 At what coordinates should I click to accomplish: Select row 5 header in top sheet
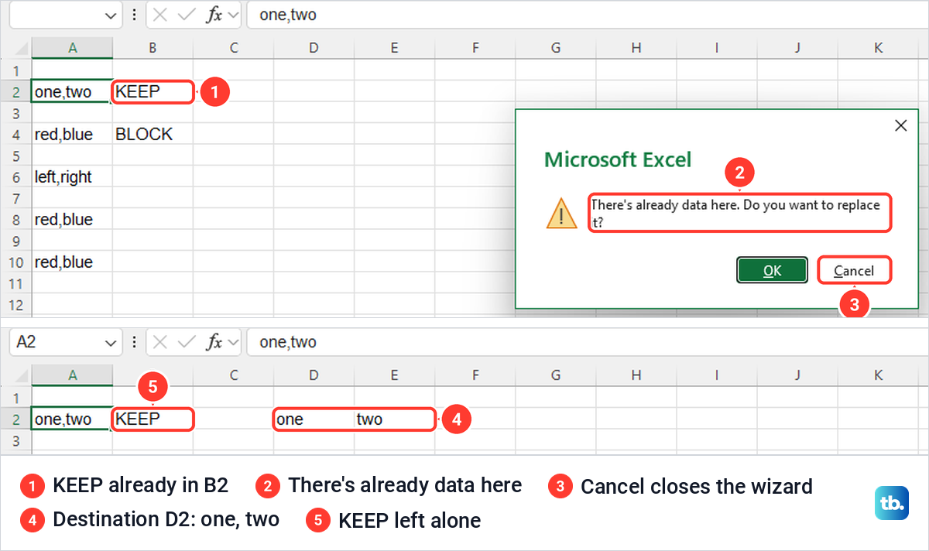click(15, 156)
